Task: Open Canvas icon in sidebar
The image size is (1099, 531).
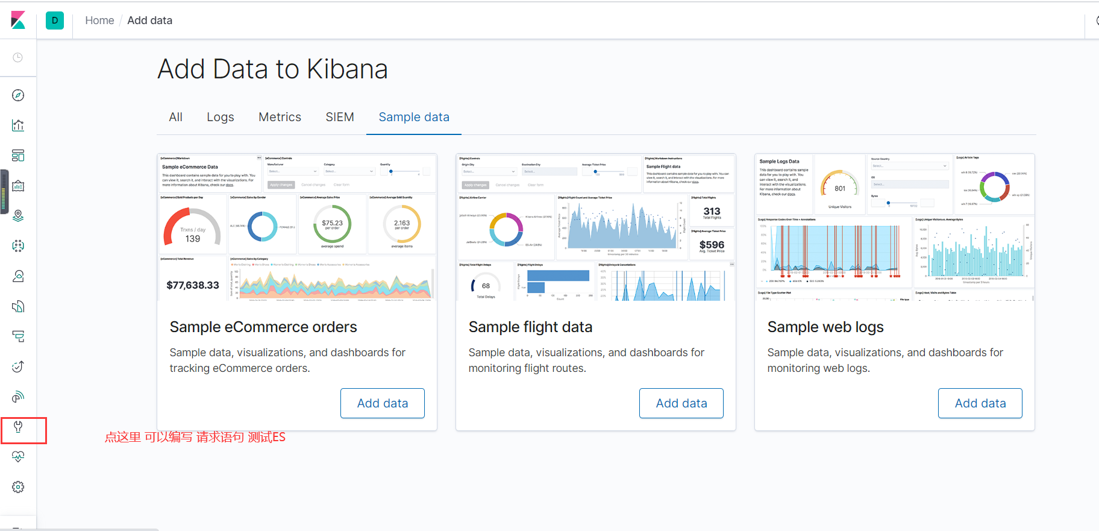Action: pos(18,186)
